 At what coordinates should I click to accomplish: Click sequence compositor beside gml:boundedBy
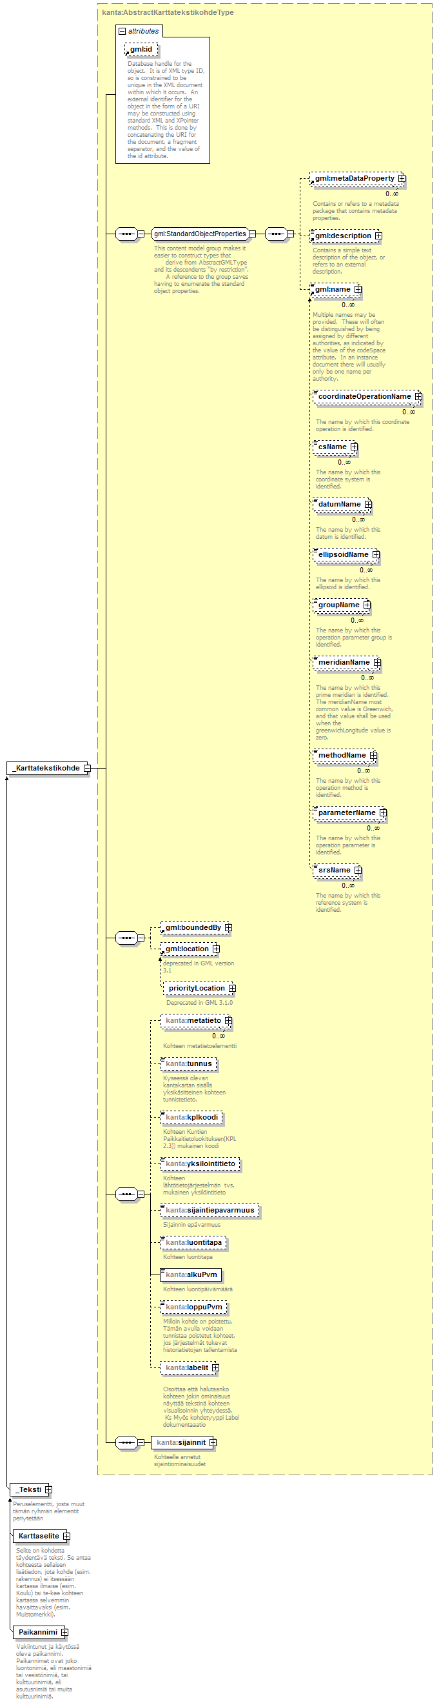coord(126,938)
